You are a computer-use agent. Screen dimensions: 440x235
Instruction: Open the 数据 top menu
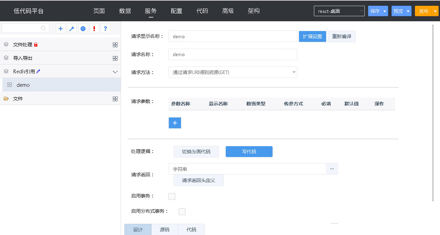(x=125, y=11)
